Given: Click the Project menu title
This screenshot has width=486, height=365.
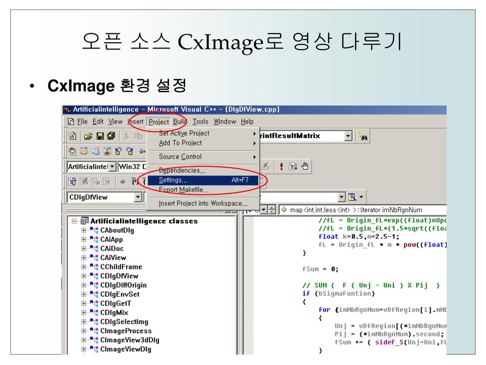Looking at the screenshot, I should pos(159,122).
